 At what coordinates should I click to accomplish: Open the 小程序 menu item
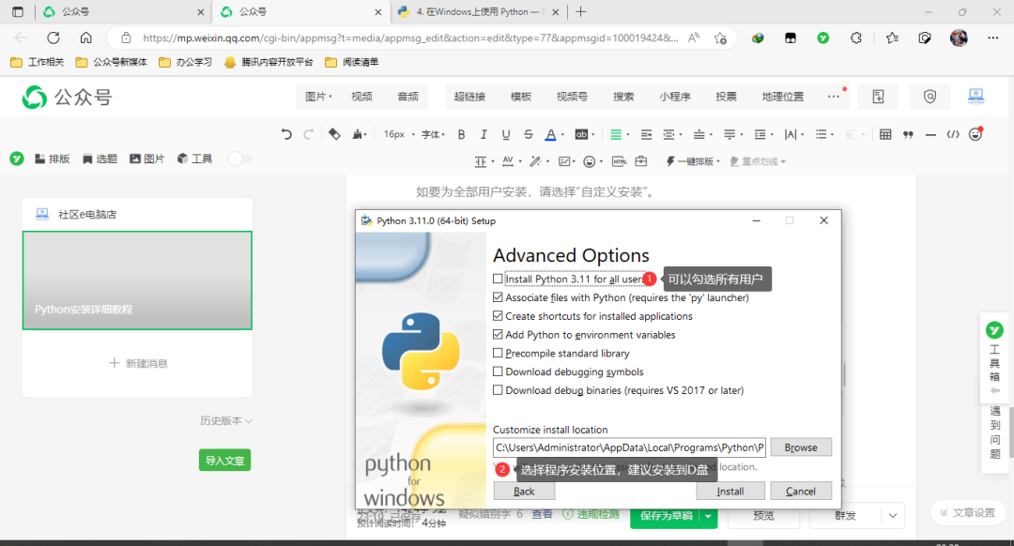pyautogui.click(x=675, y=97)
